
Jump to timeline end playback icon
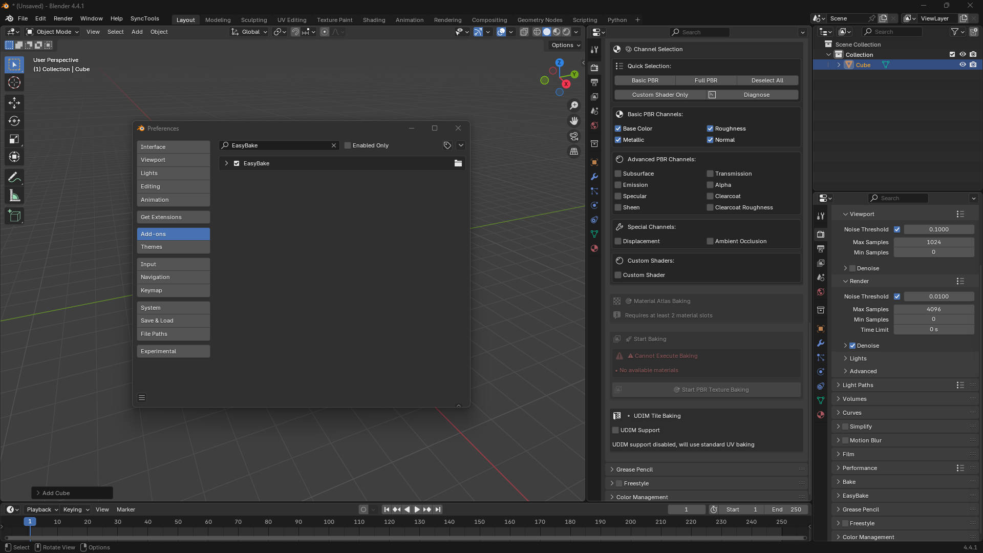tap(438, 509)
